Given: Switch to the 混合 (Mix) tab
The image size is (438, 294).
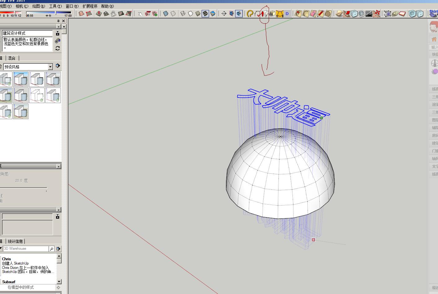Looking at the screenshot, I should pos(12,58).
